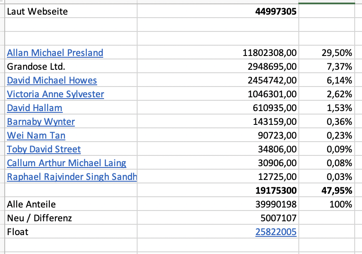Click the cell with value 39990198
362x254 pixels.
tap(276, 204)
